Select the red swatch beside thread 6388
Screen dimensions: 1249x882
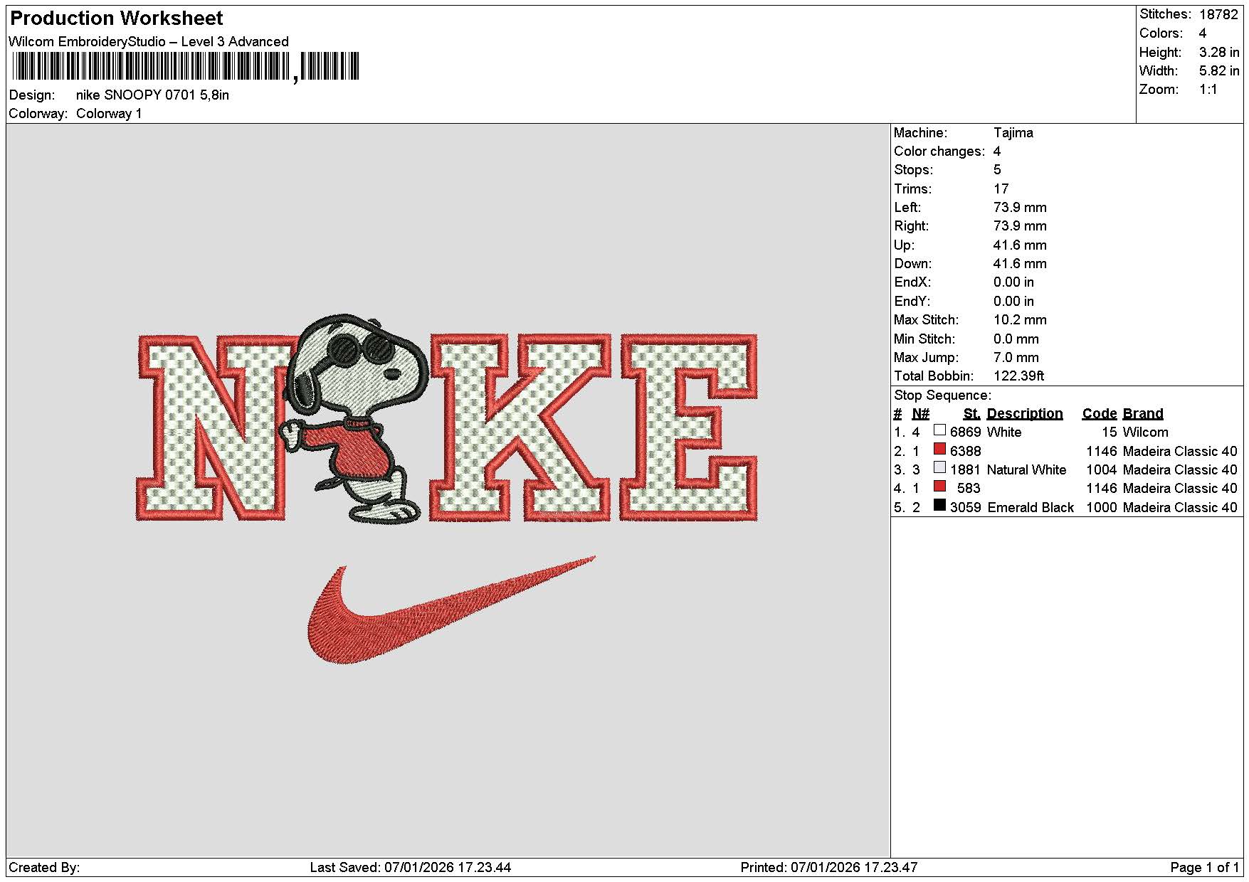click(x=939, y=449)
